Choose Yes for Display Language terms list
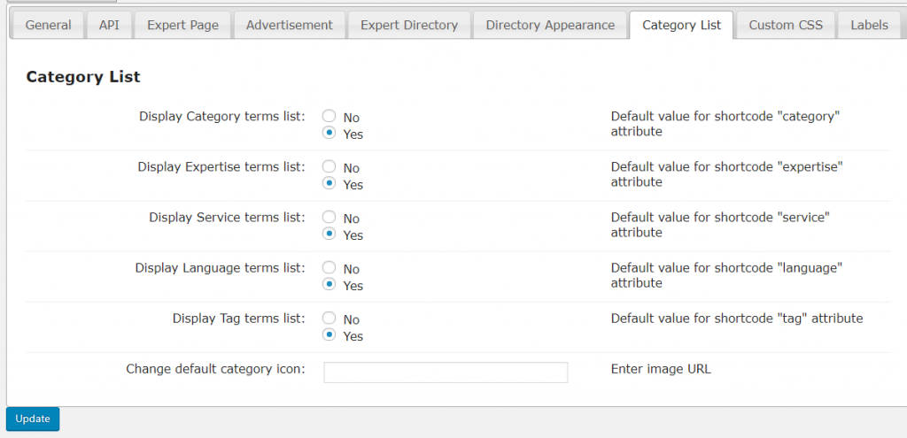907x438 pixels. (329, 285)
